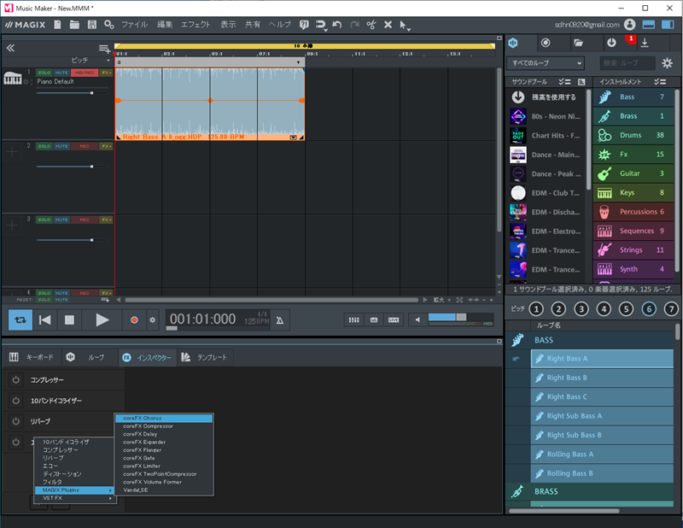
Task: Open the ピッチ dropdown above tracks
Action: coord(90,60)
